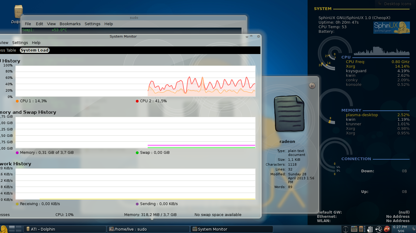Click the System Monitor taskbar button
The width and height of the screenshot is (416, 233).
(231, 229)
